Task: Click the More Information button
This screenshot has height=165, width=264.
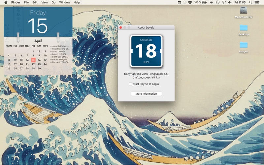Action: [x=146, y=94]
